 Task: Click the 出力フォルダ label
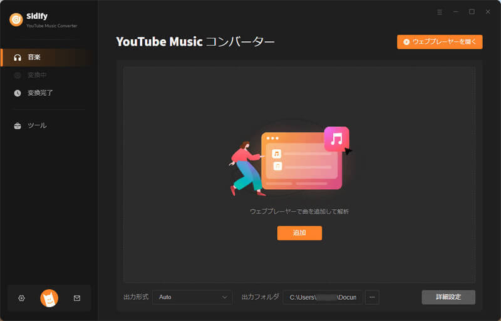260,297
